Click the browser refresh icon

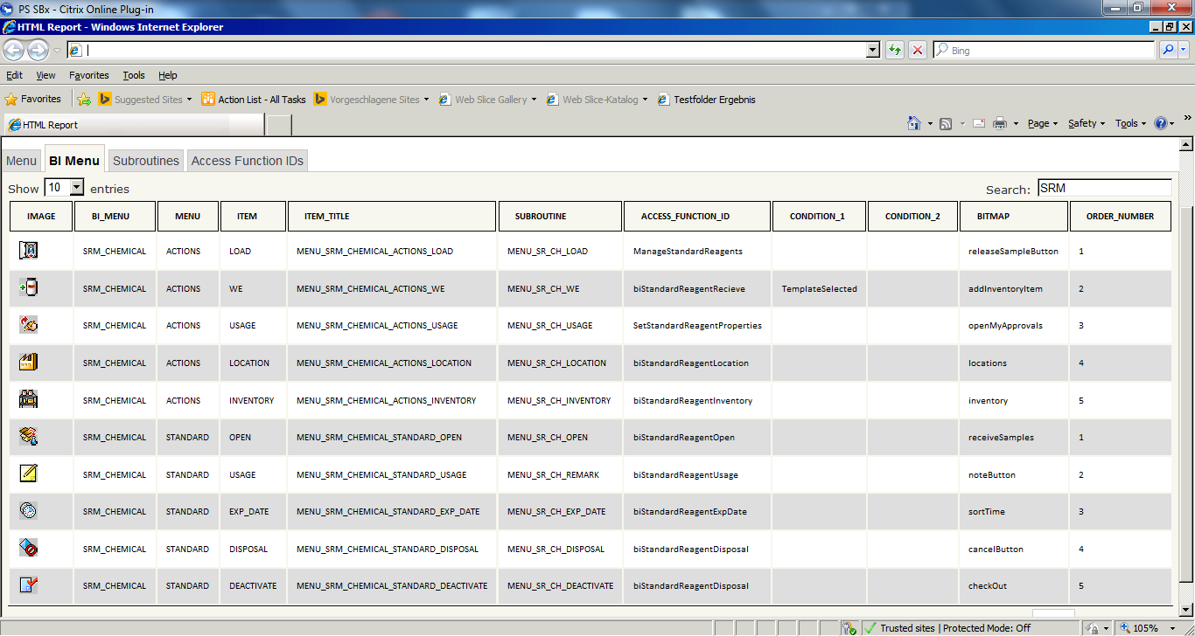(x=894, y=51)
